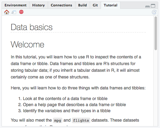
Task: Go to the tutorial home page
Action: click(7, 12)
